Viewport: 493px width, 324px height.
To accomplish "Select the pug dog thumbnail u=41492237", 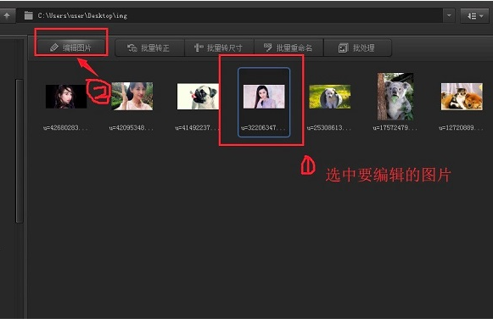I will coord(198,97).
